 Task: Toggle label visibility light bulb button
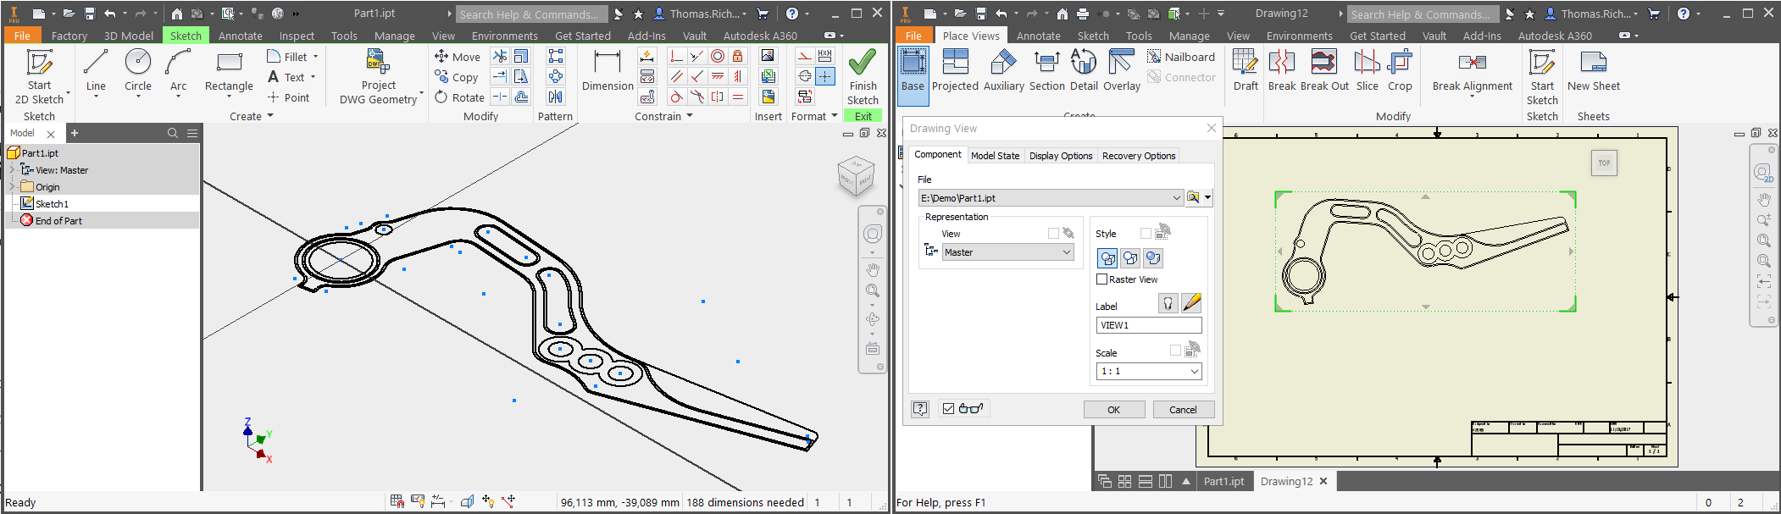pos(1168,303)
